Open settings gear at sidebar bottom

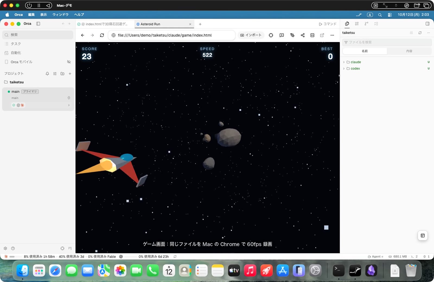tap(5, 248)
